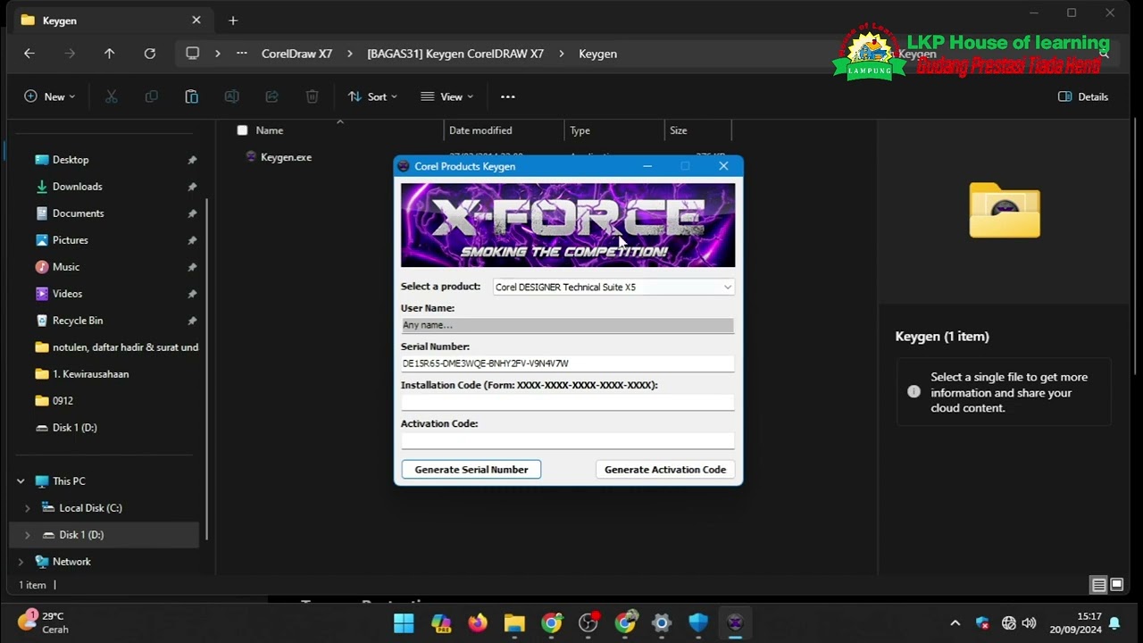Launch Firefox from the taskbar
This screenshot has width=1143, height=643.
pos(478,622)
